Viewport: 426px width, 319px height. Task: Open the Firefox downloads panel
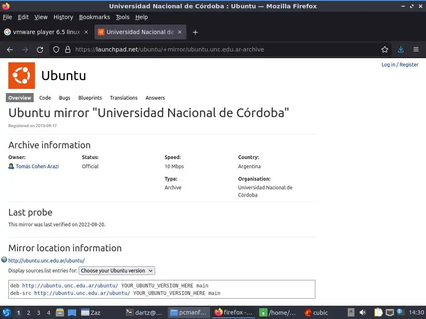[401, 49]
